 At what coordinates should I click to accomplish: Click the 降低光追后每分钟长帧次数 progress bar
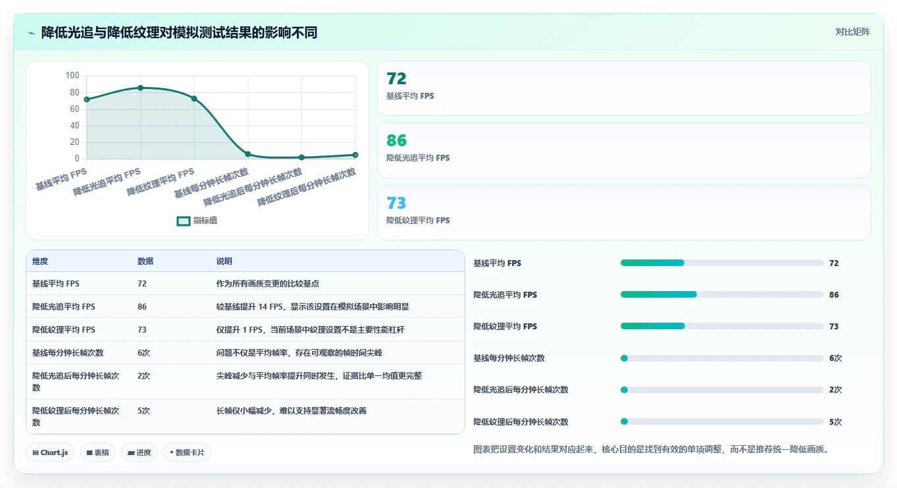click(x=722, y=390)
